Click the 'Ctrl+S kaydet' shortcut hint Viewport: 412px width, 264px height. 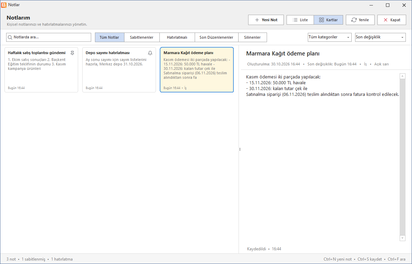(370, 259)
